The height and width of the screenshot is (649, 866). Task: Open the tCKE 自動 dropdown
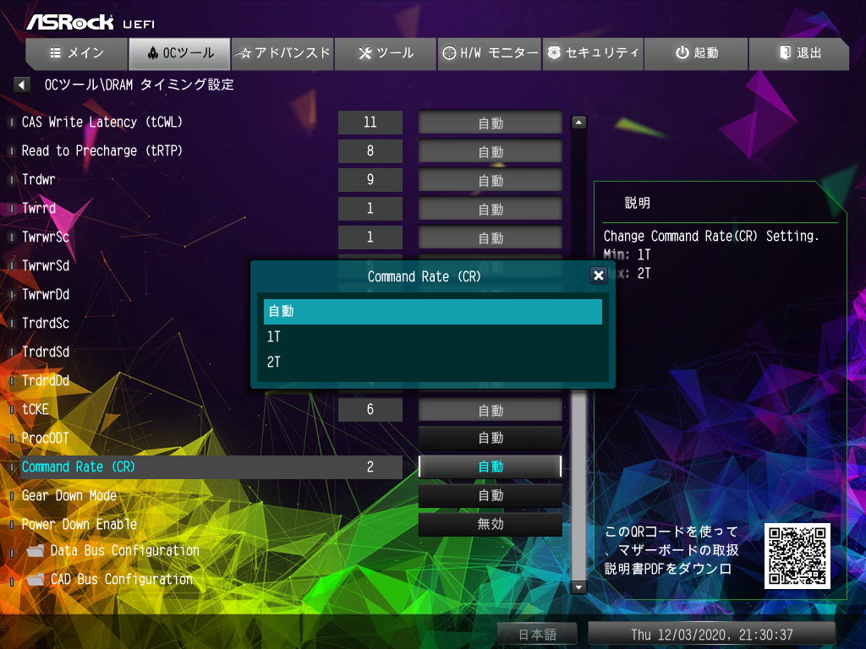click(x=490, y=410)
